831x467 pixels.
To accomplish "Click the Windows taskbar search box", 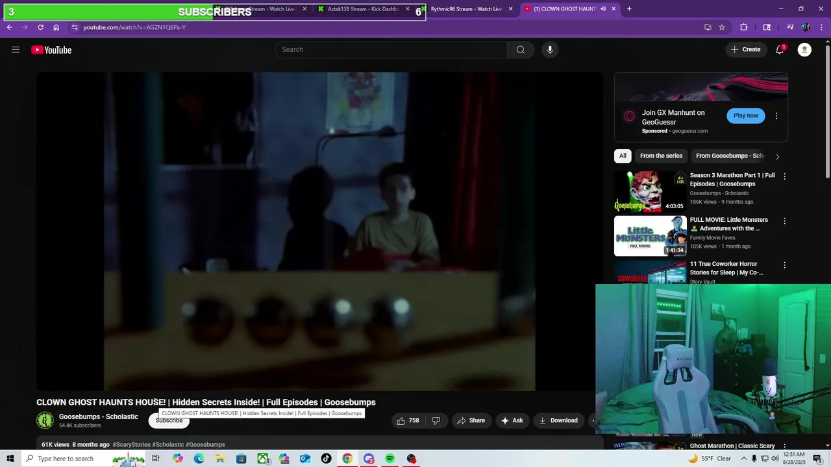I will pos(83,459).
